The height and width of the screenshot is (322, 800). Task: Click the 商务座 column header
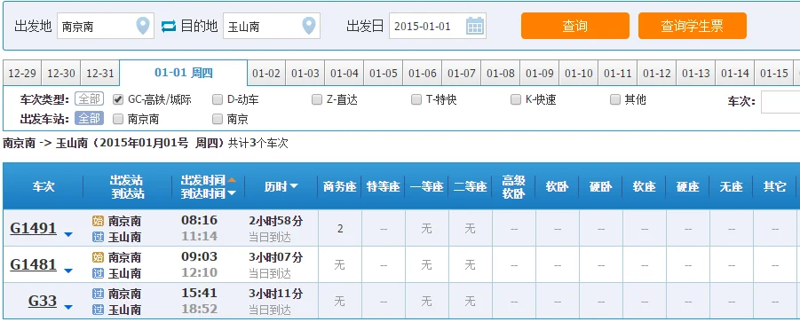coord(340,186)
